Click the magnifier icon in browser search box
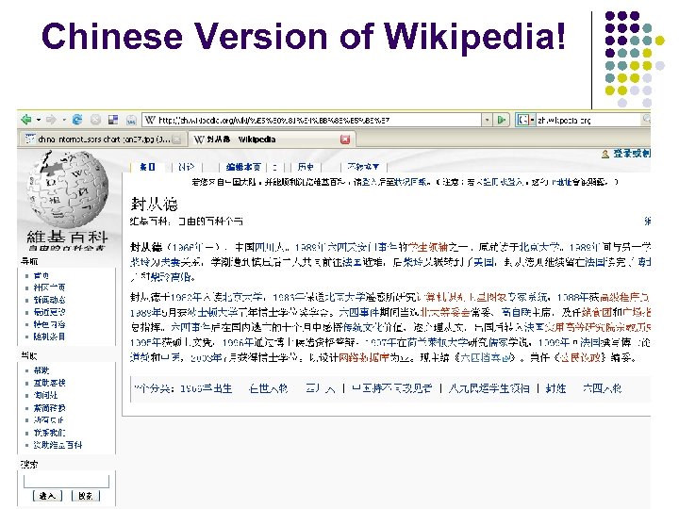Screen dimensions: 679x509 646,119
